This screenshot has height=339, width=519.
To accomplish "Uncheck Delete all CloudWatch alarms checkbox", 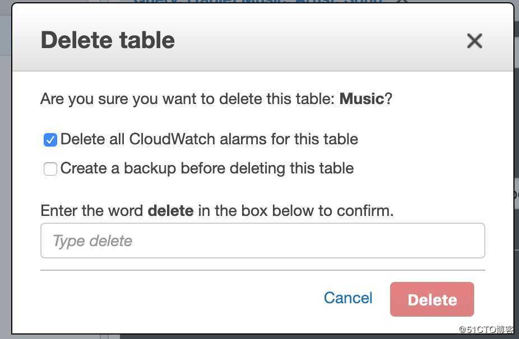I will pos(50,140).
